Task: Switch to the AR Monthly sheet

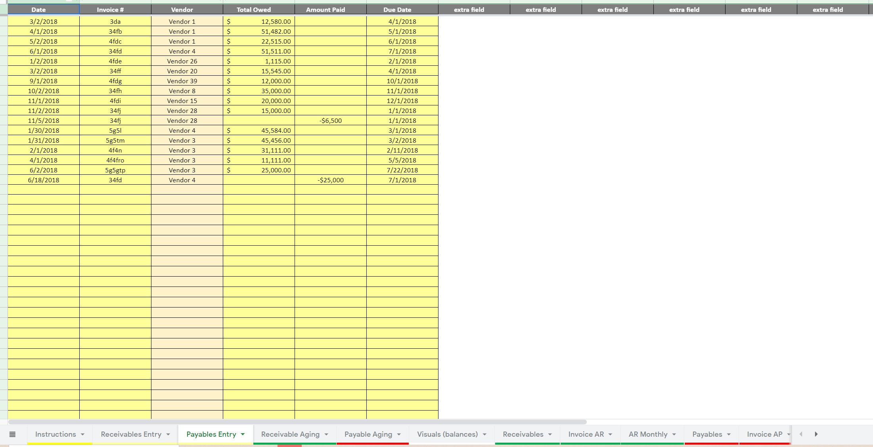Action: tap(648, 434)
